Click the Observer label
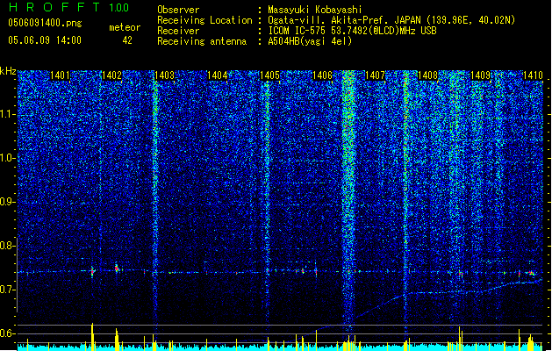Image resolution: width=552 pixels, height=351 pixels. (x=178, y=10)
